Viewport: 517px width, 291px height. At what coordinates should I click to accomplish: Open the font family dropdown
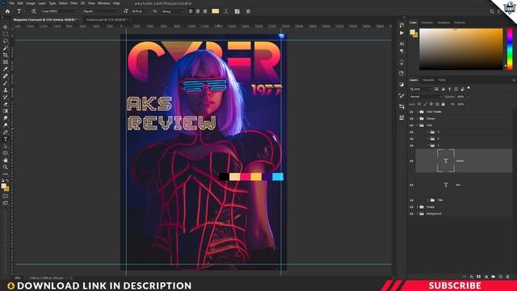(x=60, y=11)
